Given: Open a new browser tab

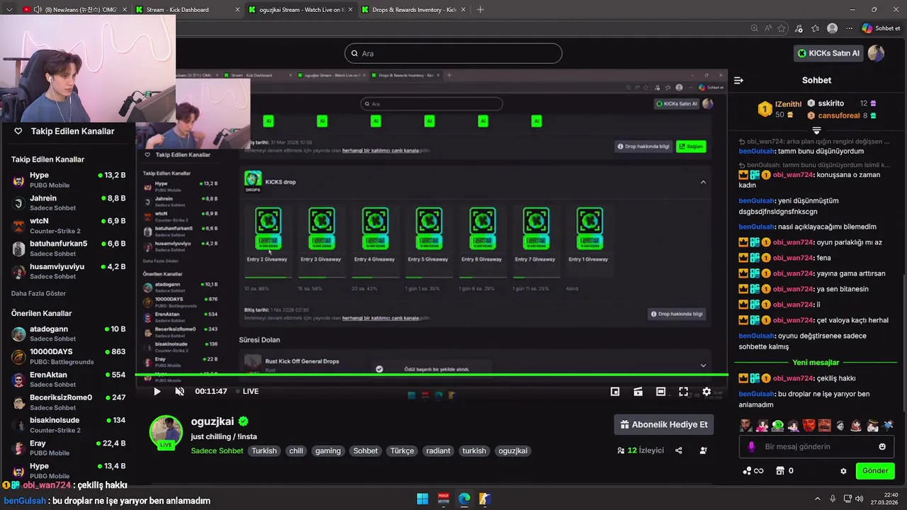Looking at the screenshot, I should coord(480,10).
